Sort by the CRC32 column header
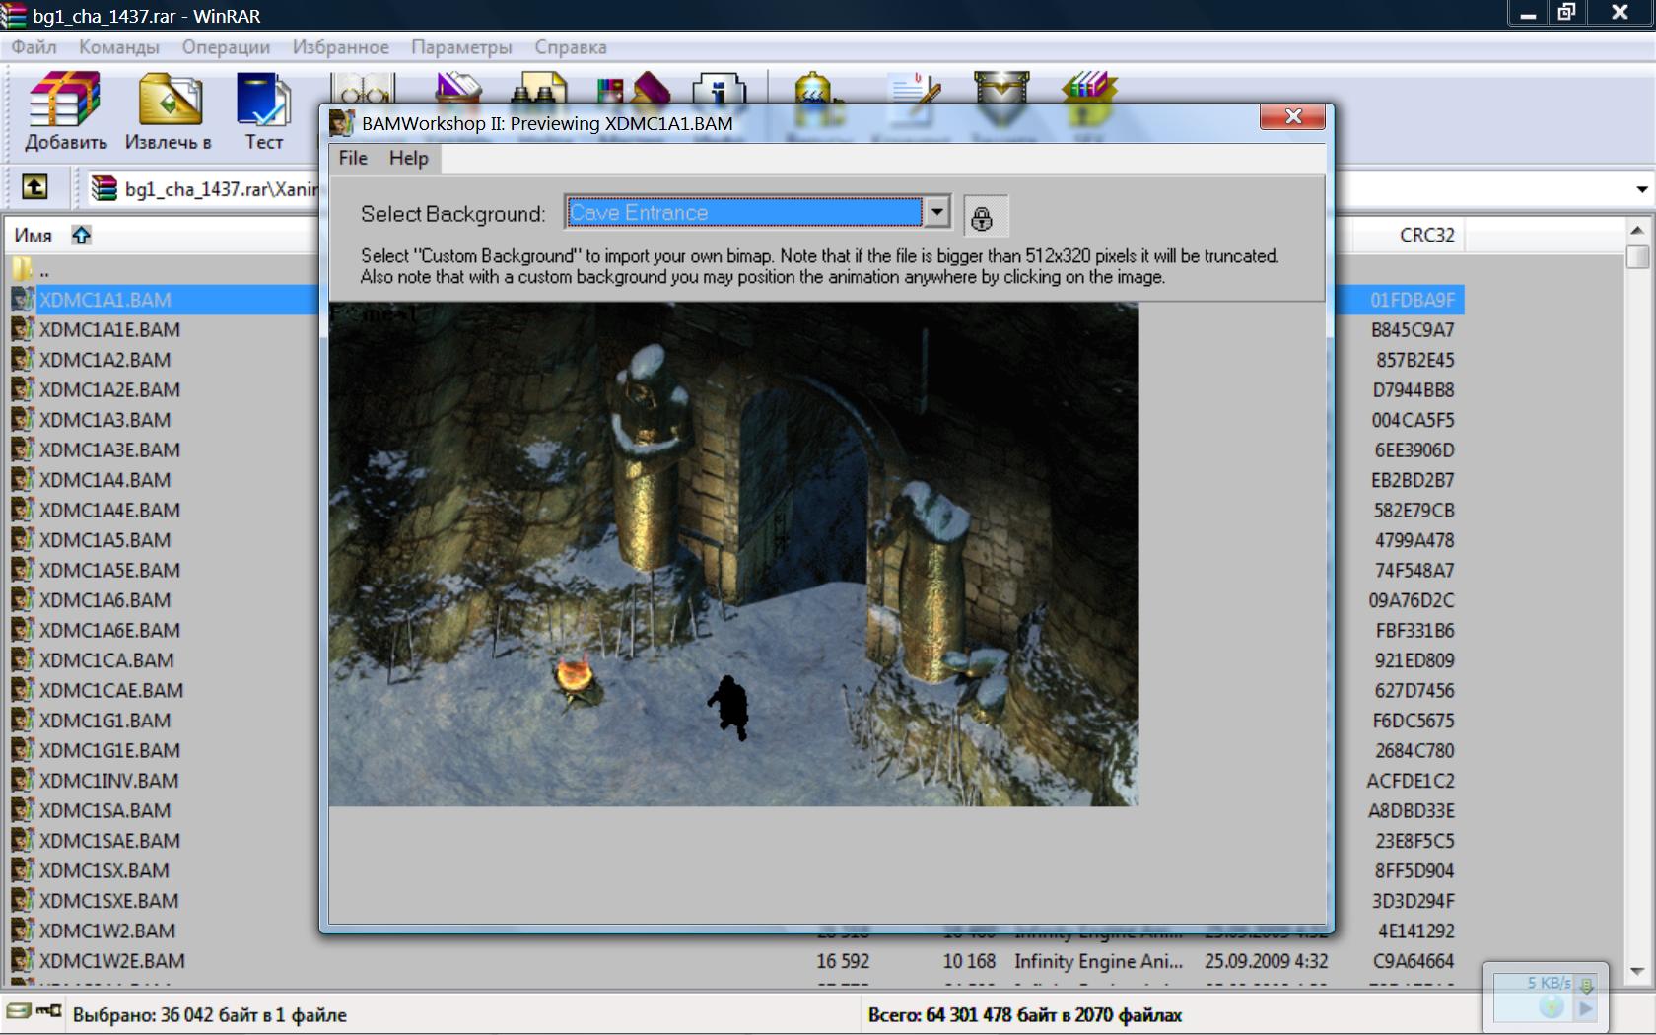This screenshot has height=1035, width=1656. click(x=1426, y=236)
